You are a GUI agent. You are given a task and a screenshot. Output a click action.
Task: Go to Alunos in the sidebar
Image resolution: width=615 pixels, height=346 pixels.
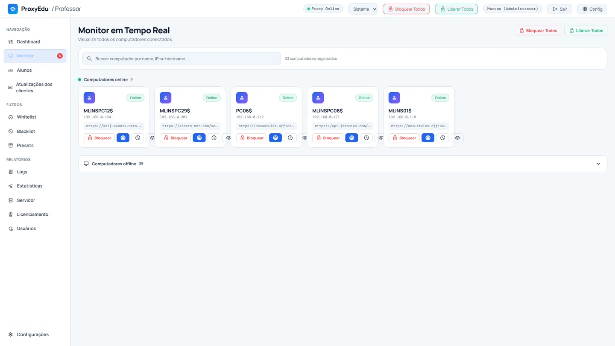pos(35,70)
